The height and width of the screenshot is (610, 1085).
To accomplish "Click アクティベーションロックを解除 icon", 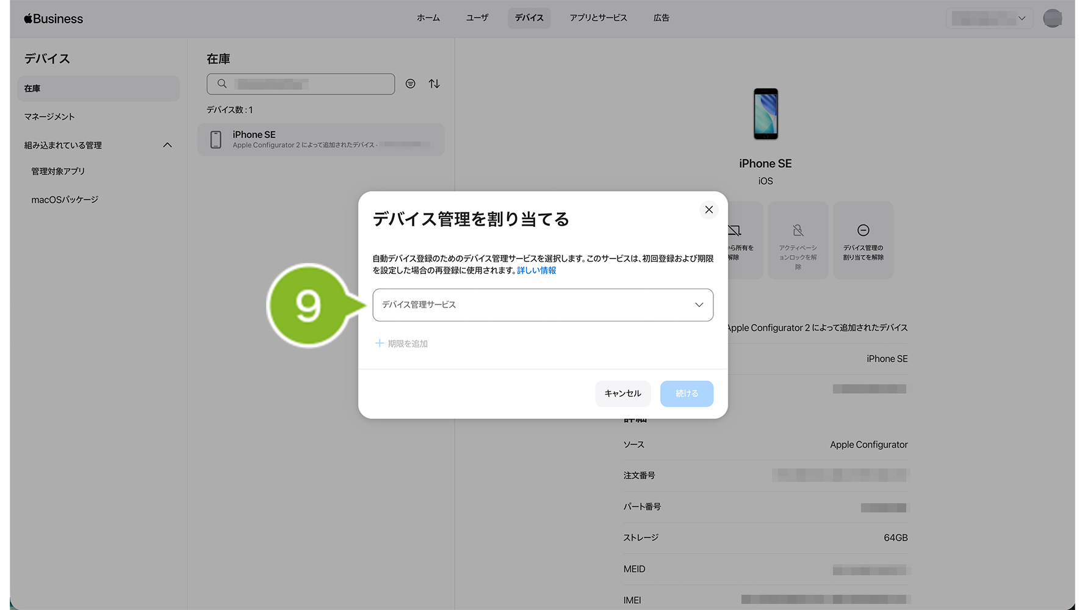I will coord(798,231).
